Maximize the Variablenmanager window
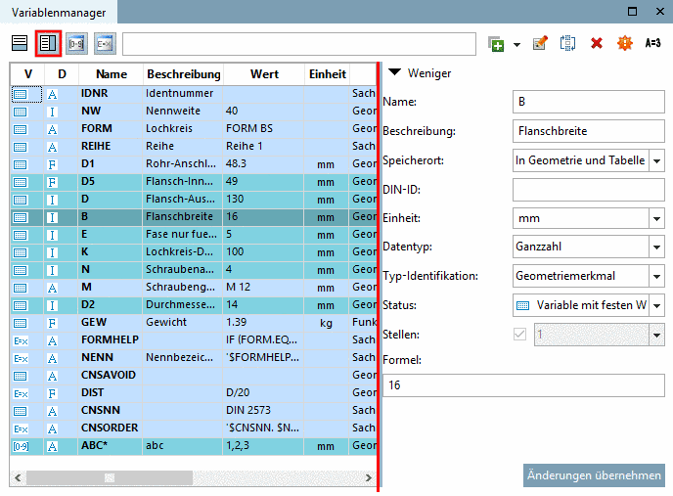Viewport: 673px width, 496px height. click(x=632, y=11)
